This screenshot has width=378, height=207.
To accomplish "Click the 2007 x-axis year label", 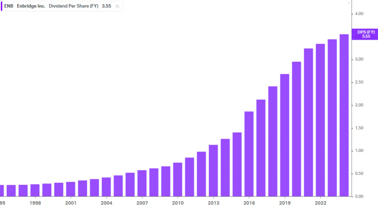I will 142,203.
